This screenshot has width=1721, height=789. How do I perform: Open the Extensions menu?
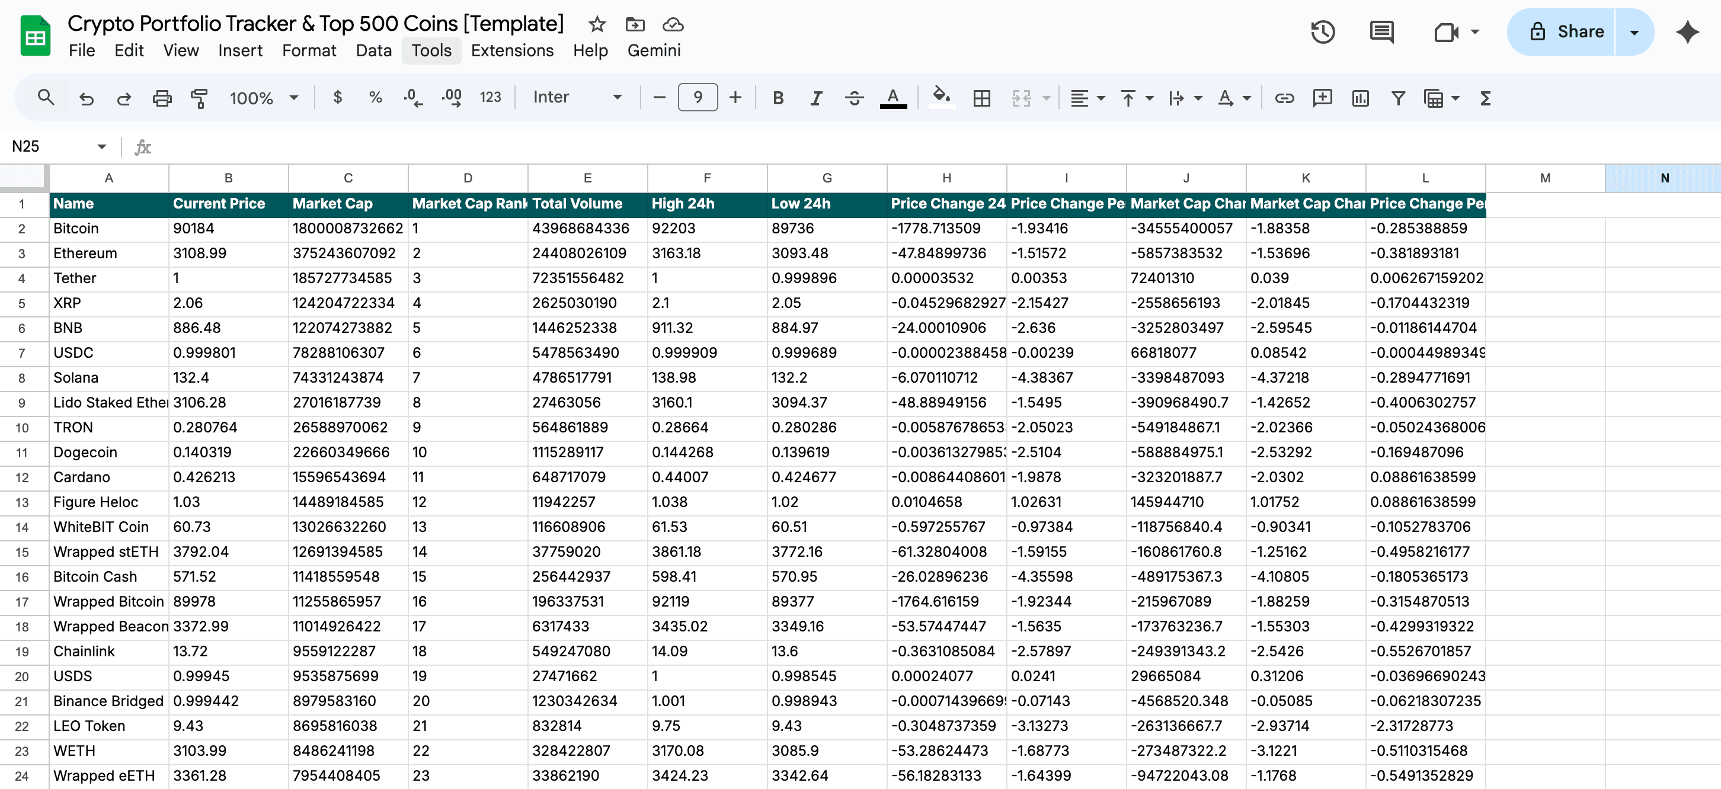512,51
